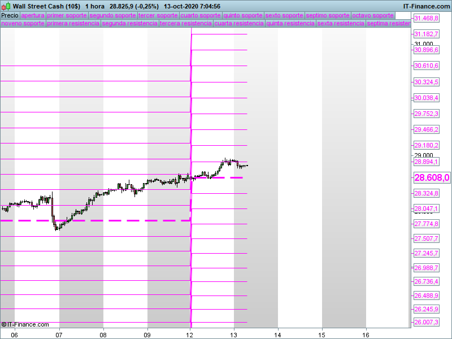
Task: Click the 28.894,1 price label
Action: [427, 162]
